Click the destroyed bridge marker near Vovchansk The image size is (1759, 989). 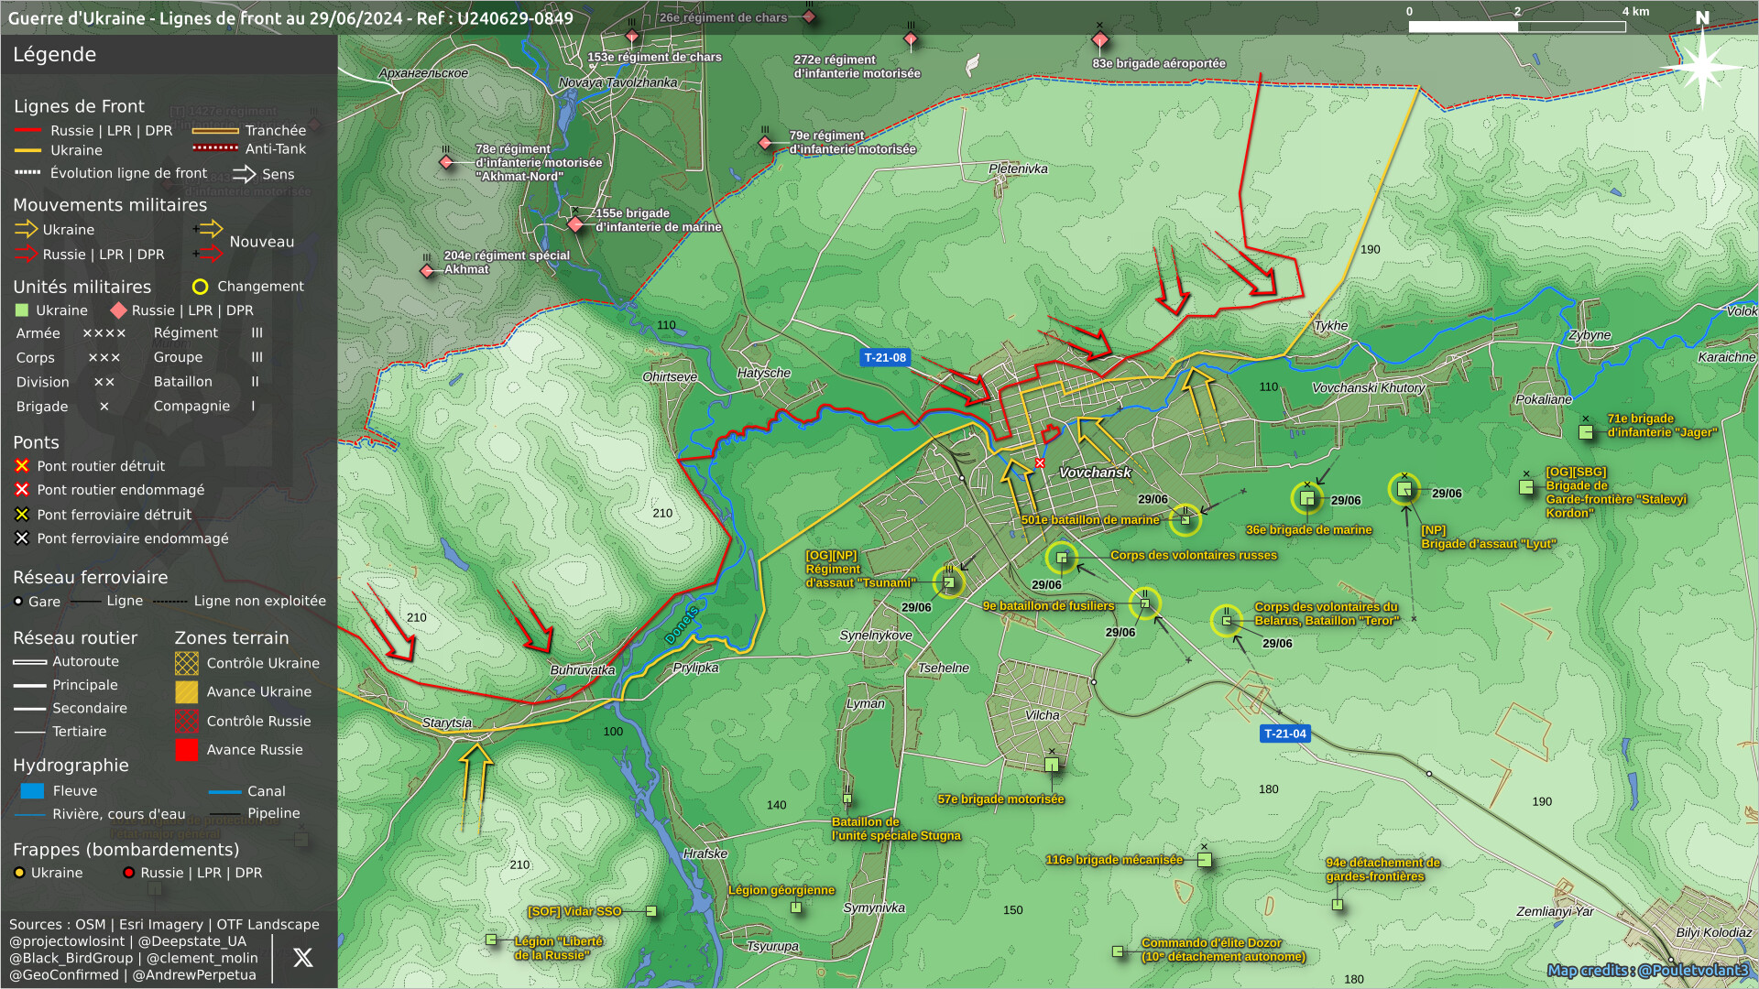1040,463
